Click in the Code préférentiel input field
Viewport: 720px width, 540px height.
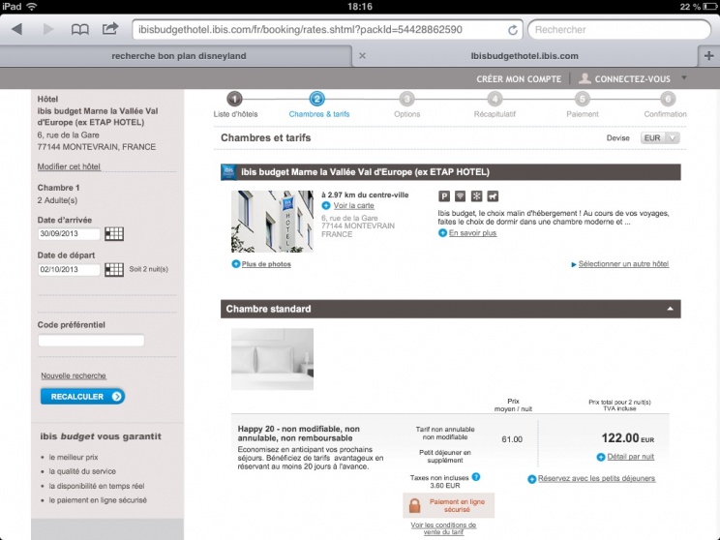91,341
